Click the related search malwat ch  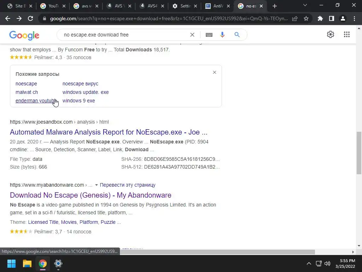coord(27,92)
